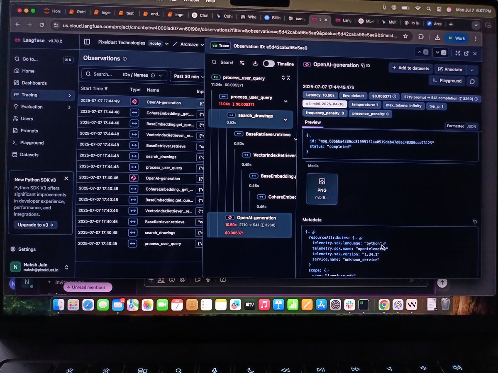Click info icon beside Observations heading

124,59
